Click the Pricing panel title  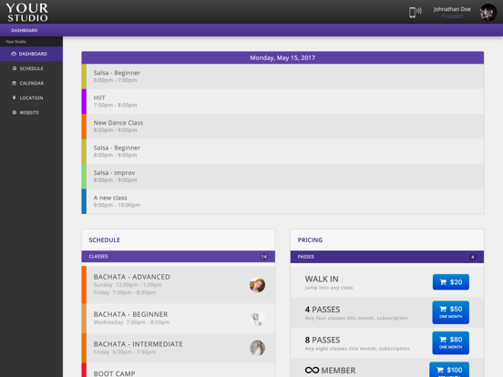coord(310,240)
